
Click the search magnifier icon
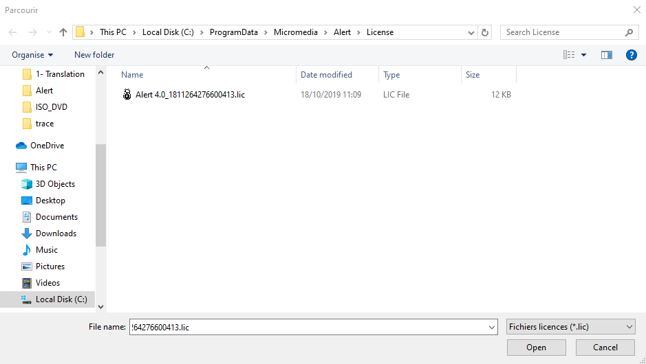pos(629,32)
